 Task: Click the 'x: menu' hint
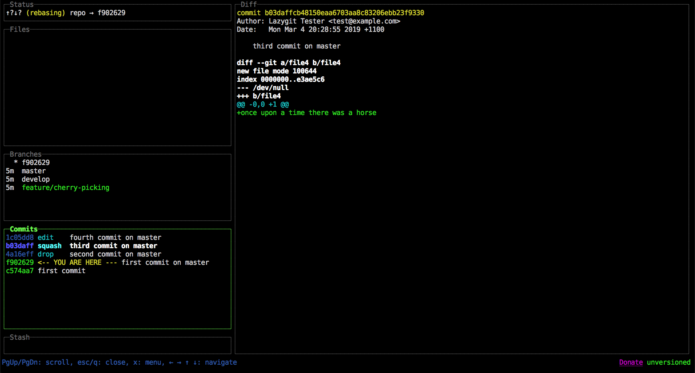(x=147, y=362)
